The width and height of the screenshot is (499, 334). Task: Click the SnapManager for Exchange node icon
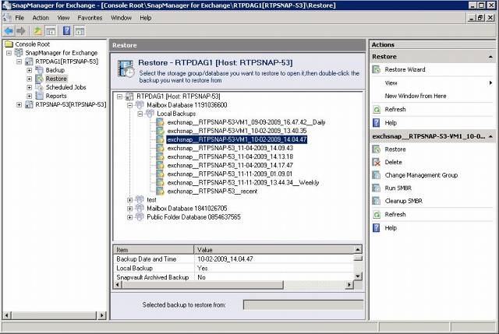19,53
